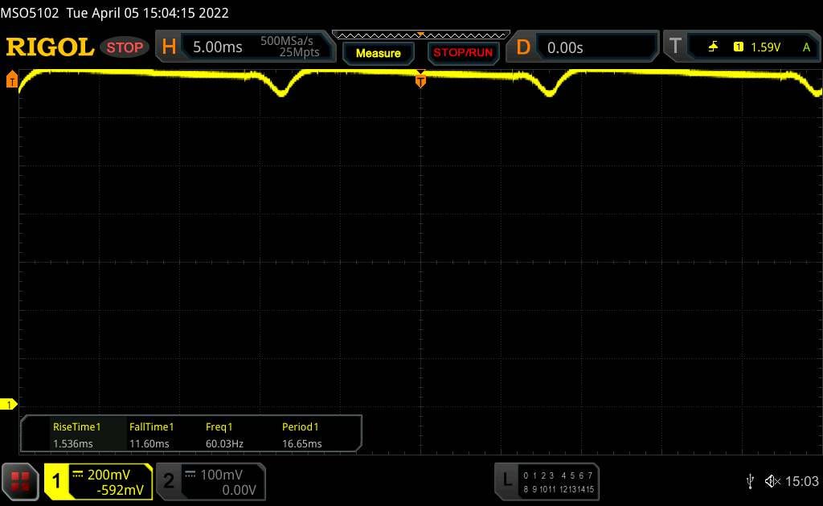The height and width of the screenshot is (506, 823).
Task: Select the rising edge trigger icon
Action: pos(713,47)
